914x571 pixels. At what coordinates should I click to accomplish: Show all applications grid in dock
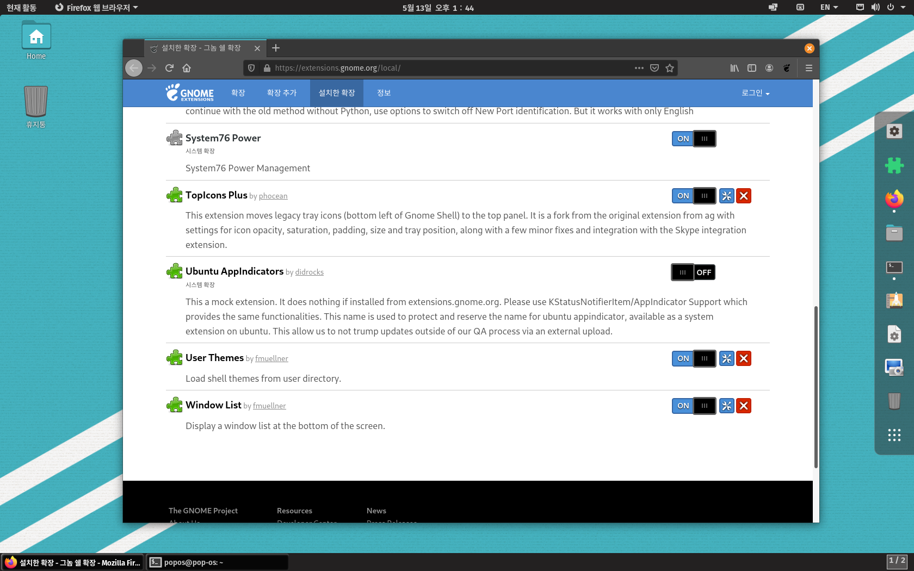(x=894, y=435)
